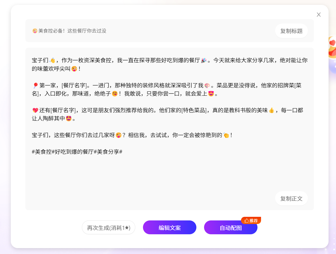Click the party popper emoji after 餐厅
The width and height of the screenshot is (336, 254).
(204, 60)
